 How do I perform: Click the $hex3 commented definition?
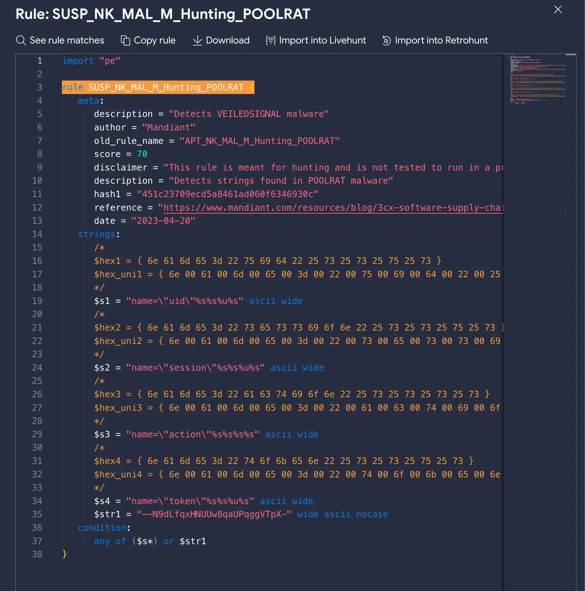click(292, 394)
